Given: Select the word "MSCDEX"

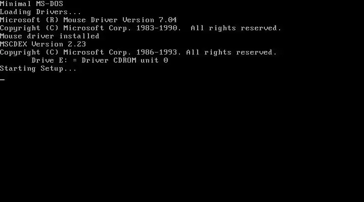Looking at the screenshot, I should (14, 44).
